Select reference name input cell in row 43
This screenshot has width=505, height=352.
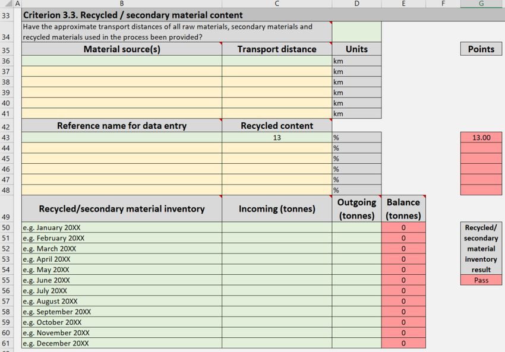pos(122,137)
